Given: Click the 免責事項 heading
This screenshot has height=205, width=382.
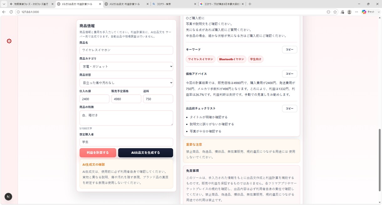Looking at the screenshot, I should point(192,171).
